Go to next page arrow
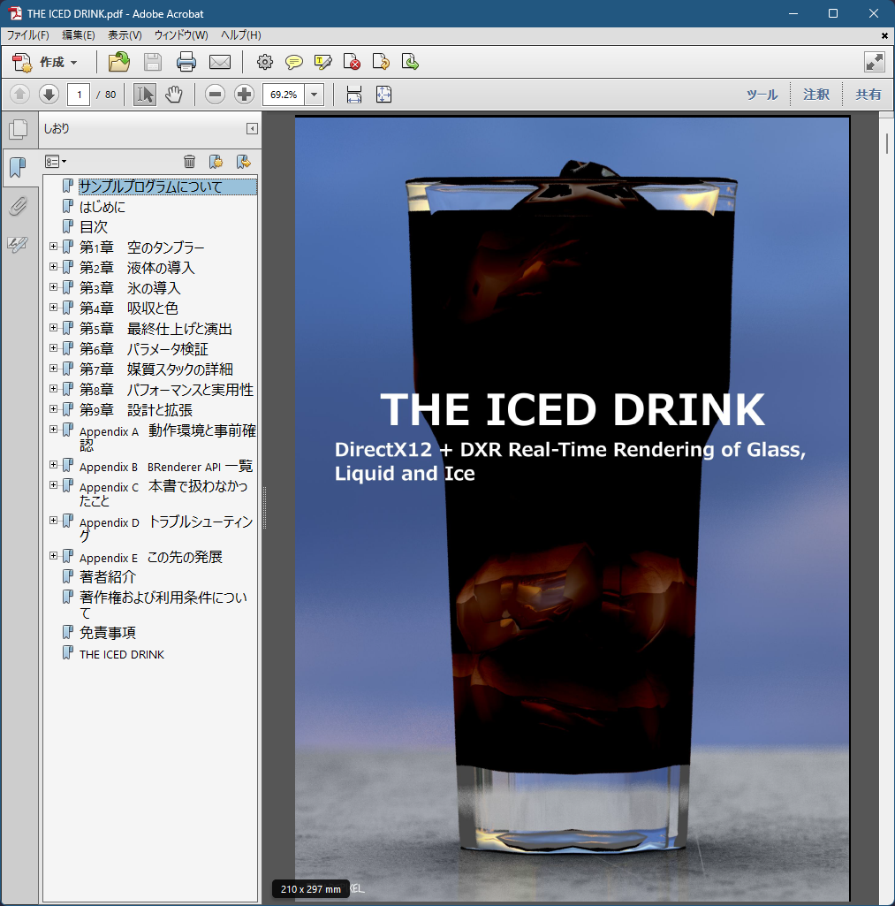Viewport: 895px width, 906px height. coord(49,95)
